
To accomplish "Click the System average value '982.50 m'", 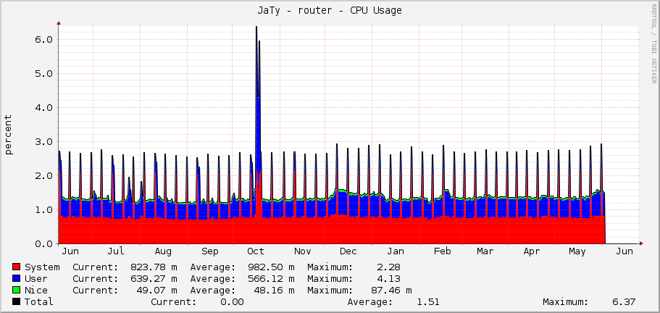I will [271, 267].
